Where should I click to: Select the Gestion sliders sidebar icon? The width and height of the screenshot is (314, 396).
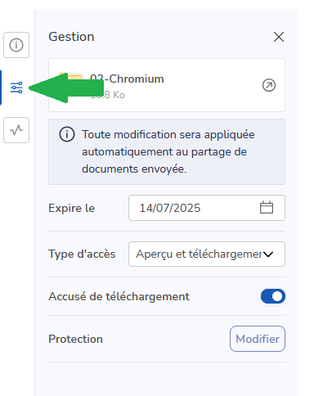[16, 88]
